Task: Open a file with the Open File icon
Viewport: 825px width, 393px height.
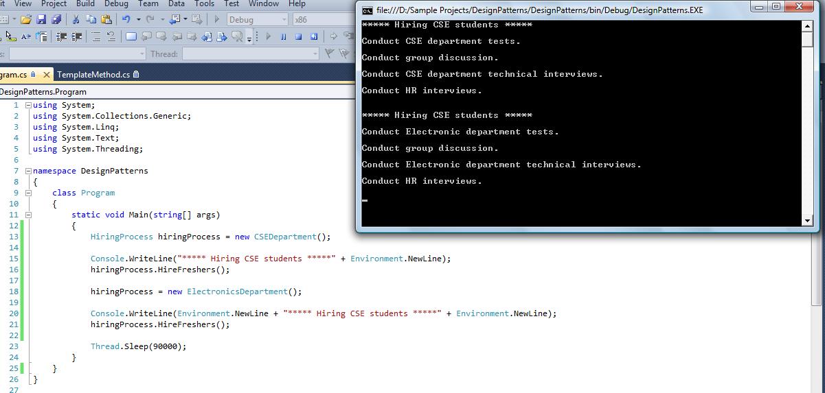Action: pyautogui.click(x=26, y=20)
